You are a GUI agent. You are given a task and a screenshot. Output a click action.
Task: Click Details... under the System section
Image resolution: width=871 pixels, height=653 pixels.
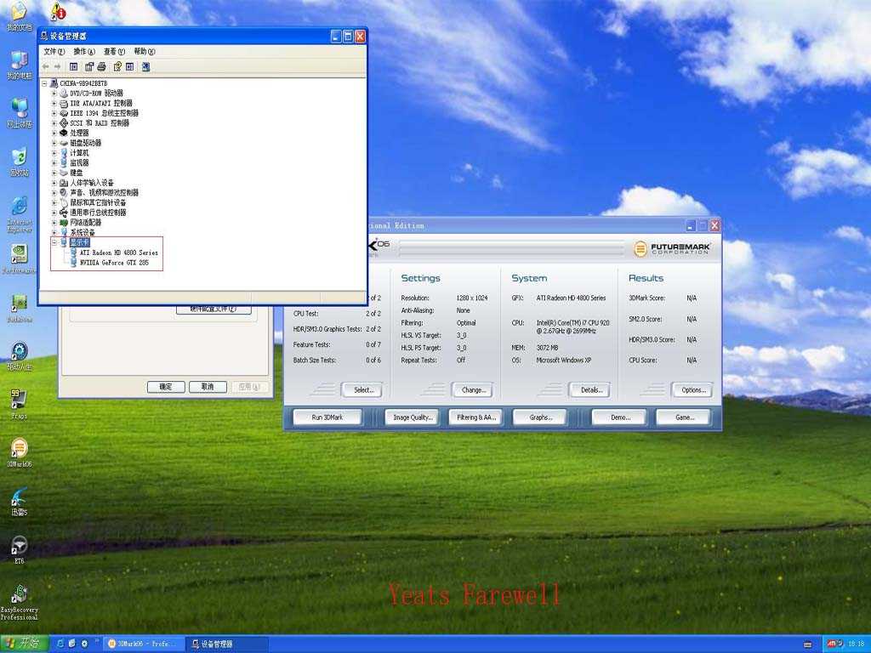590,389
